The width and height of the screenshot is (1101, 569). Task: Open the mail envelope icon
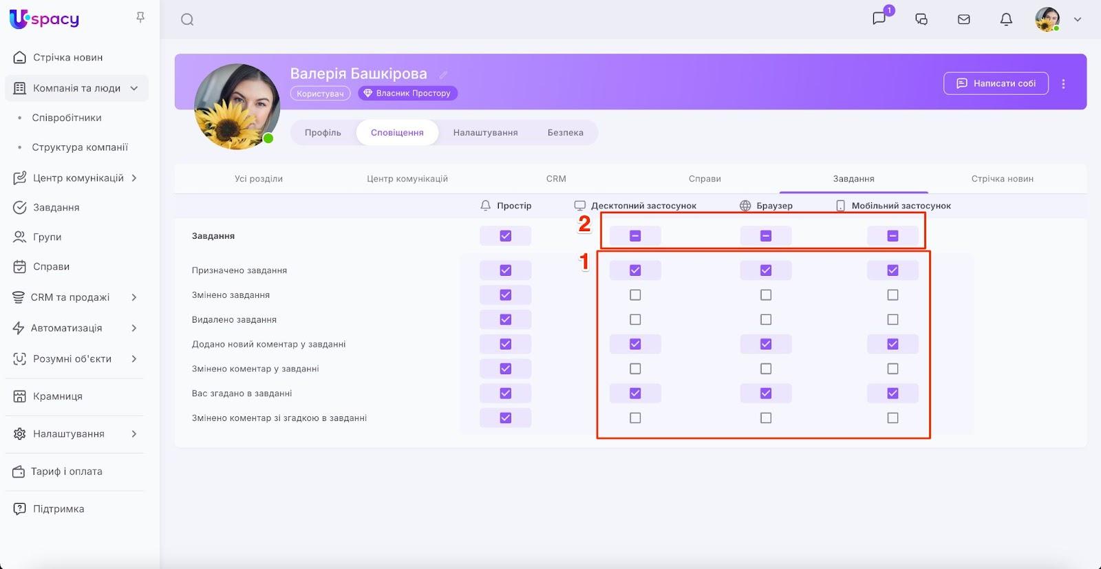pos(963,19)
